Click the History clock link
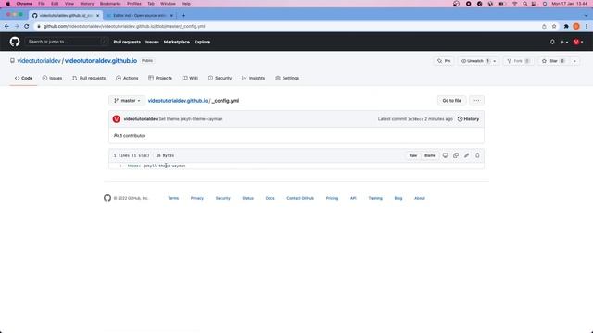The height and width of the screenshot is (333, 593). [468, 119]
